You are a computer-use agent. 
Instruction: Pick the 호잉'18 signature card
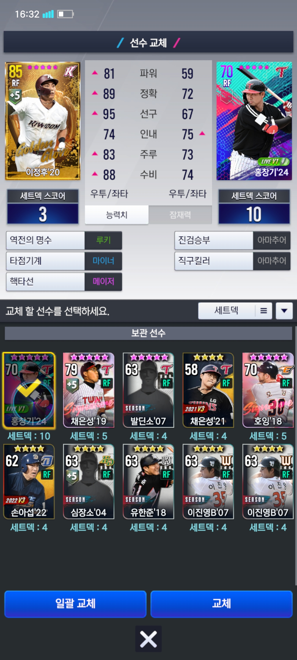[268, 390]
